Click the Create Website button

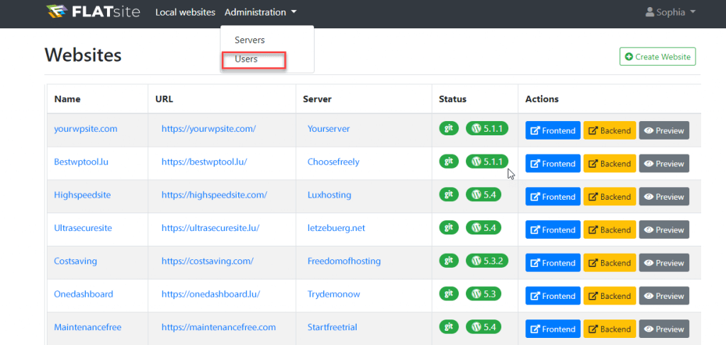(657, 57)
